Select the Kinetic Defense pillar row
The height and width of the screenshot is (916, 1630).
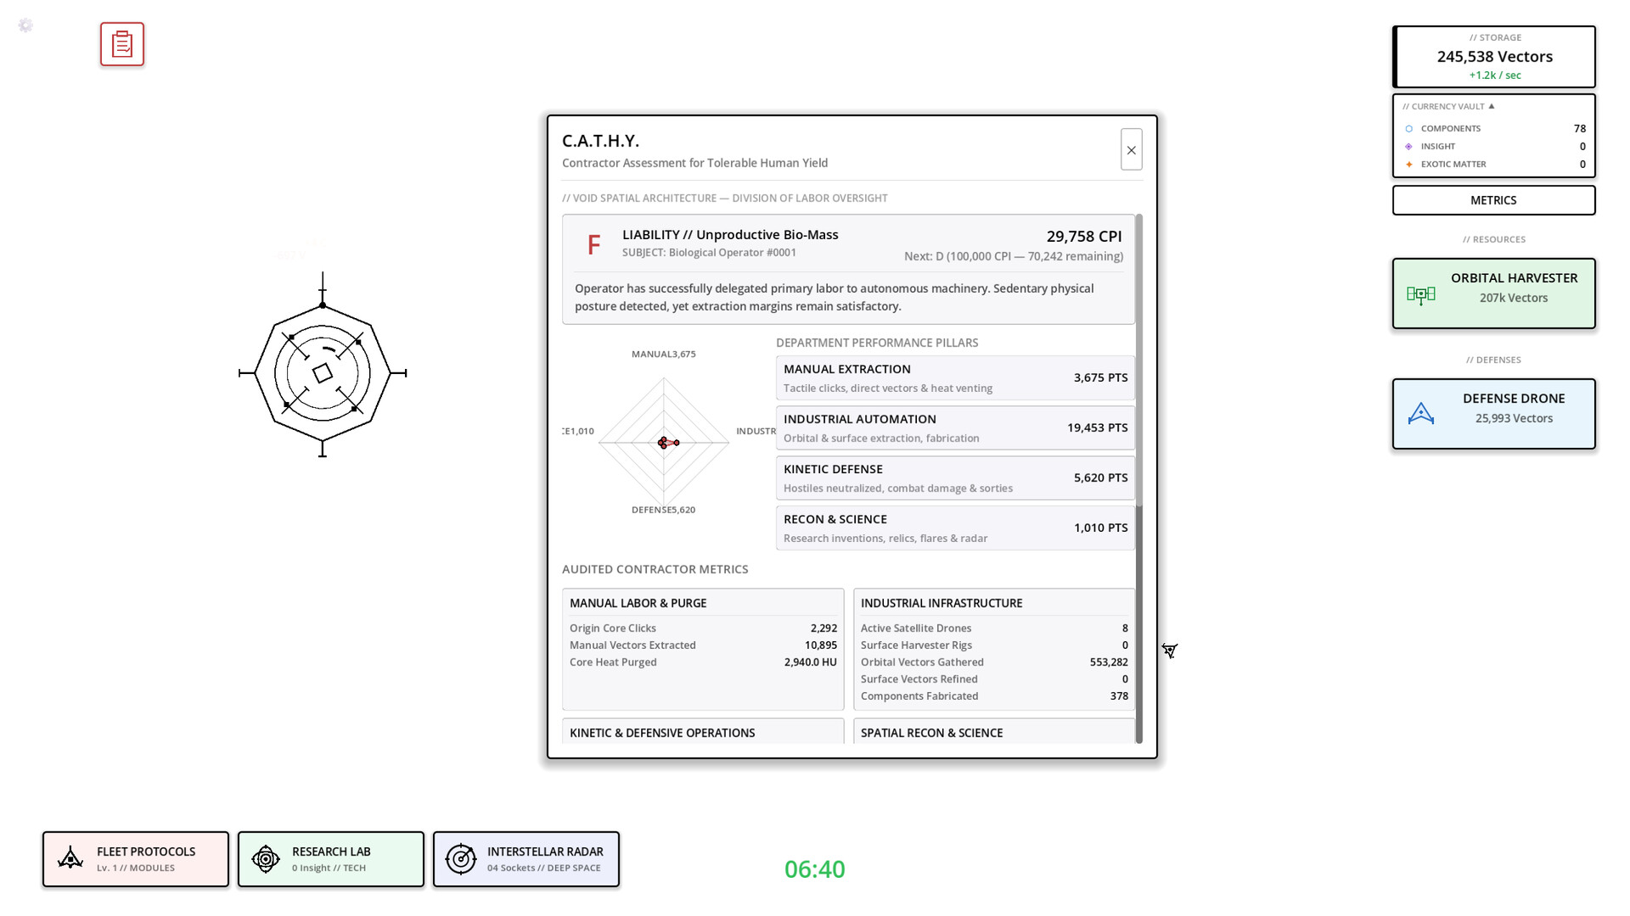tap(955, 478)
